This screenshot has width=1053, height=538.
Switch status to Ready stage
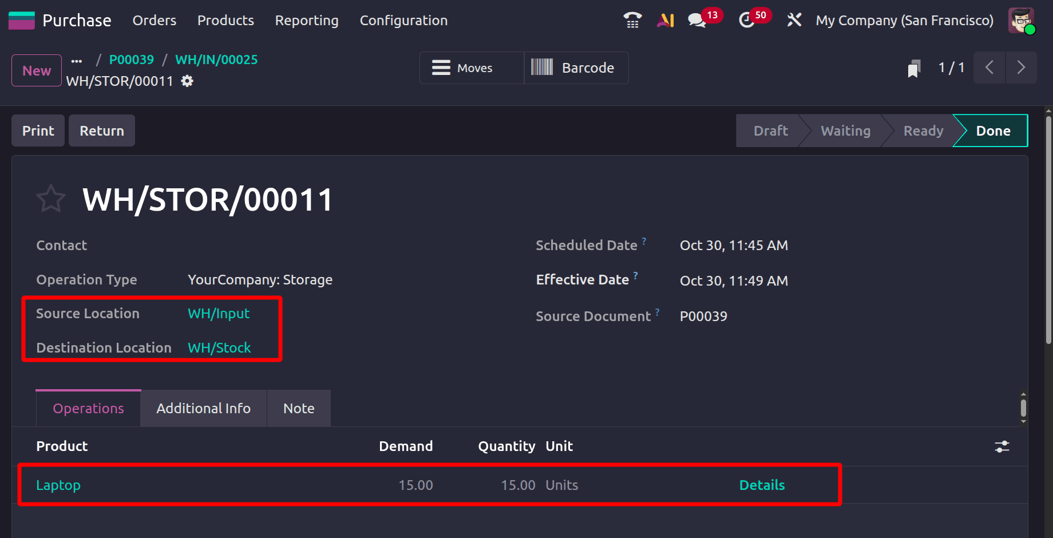pos(923,130)
